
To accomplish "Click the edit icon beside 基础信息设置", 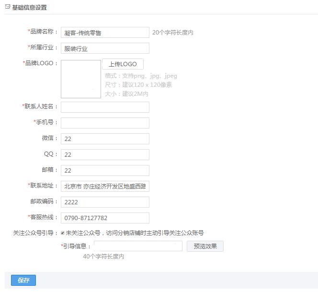I will coord(8,7).
